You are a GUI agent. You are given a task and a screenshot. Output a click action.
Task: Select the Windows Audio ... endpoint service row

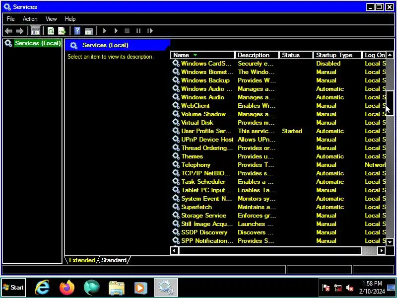(278, 89)
